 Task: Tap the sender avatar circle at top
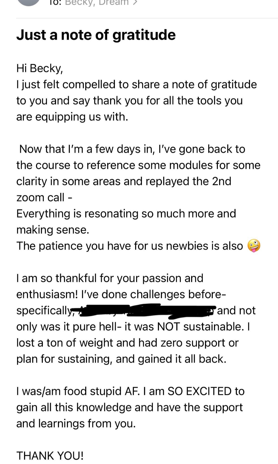pos(29,3)
